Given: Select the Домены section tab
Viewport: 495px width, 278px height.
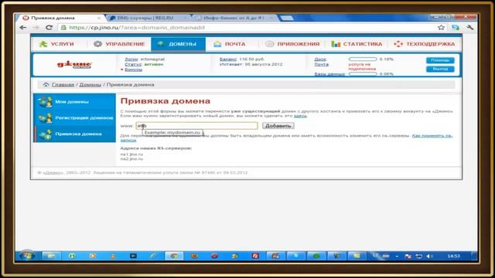Looking at the screenshot, I should click(x=179, y=44).
